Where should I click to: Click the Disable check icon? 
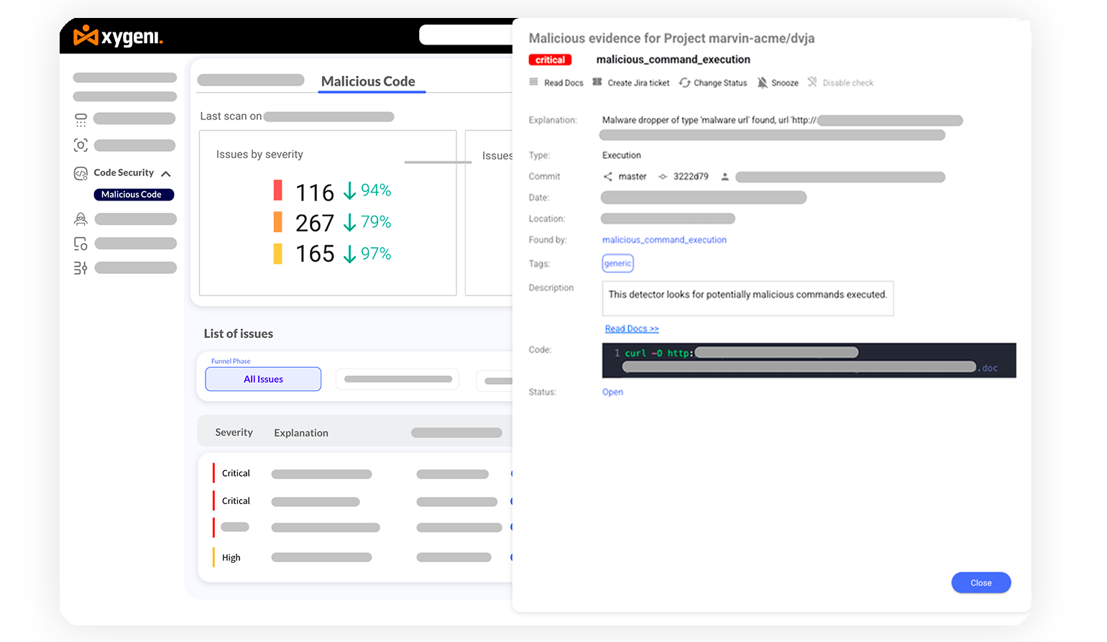tap(812, 82)
